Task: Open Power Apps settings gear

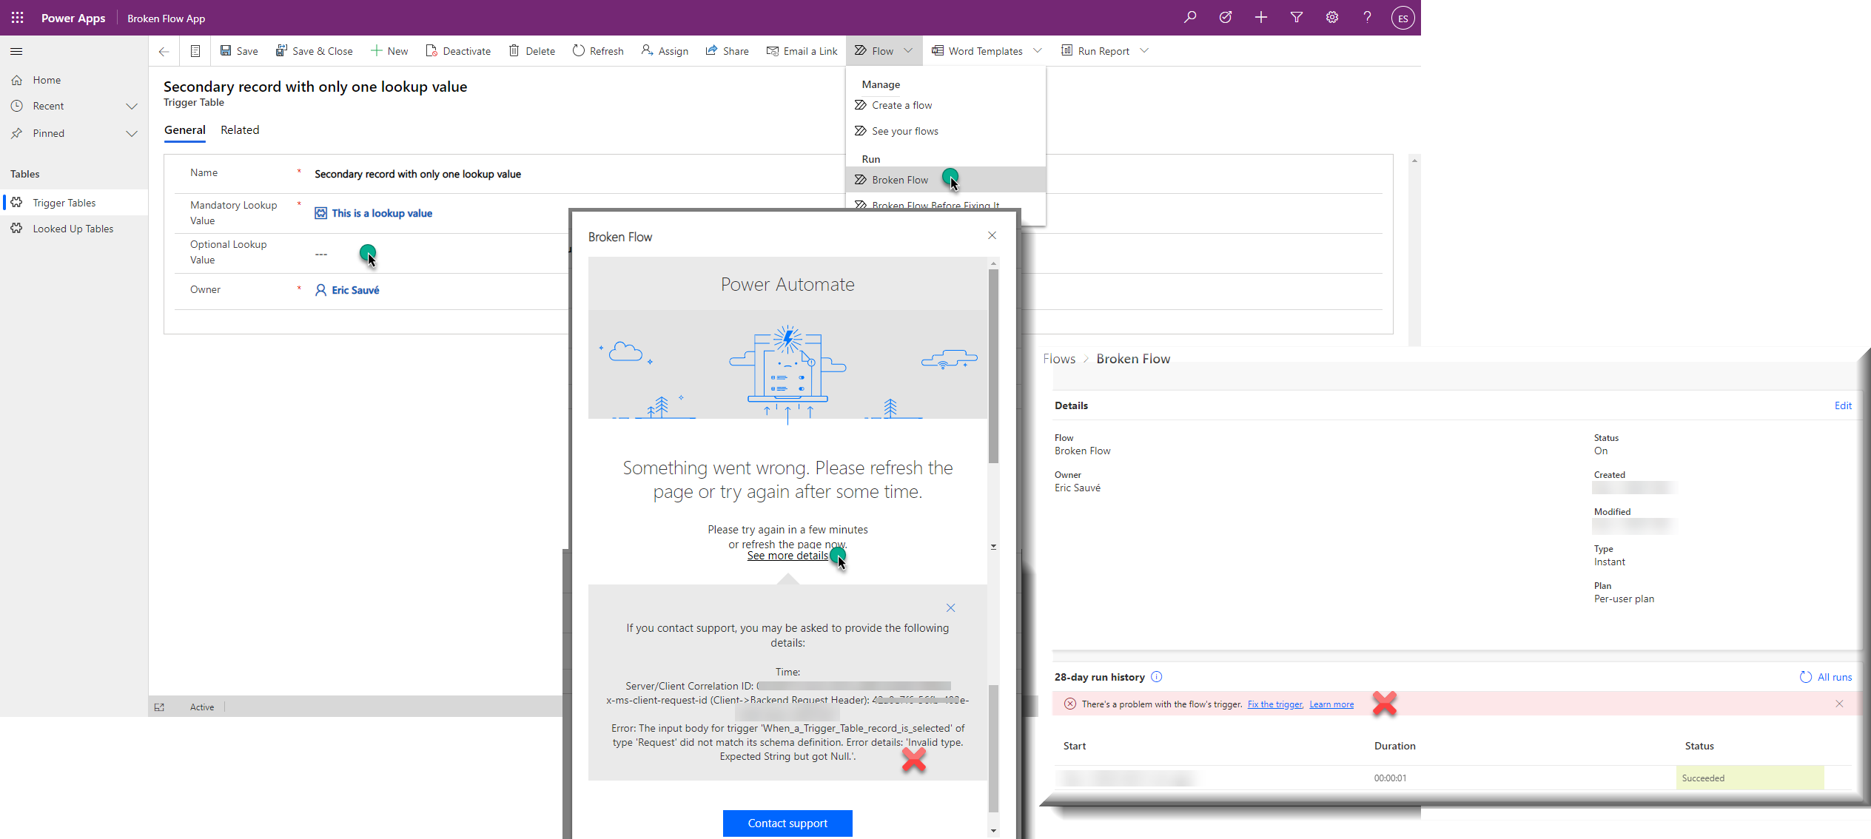Action: point(1331,17)
